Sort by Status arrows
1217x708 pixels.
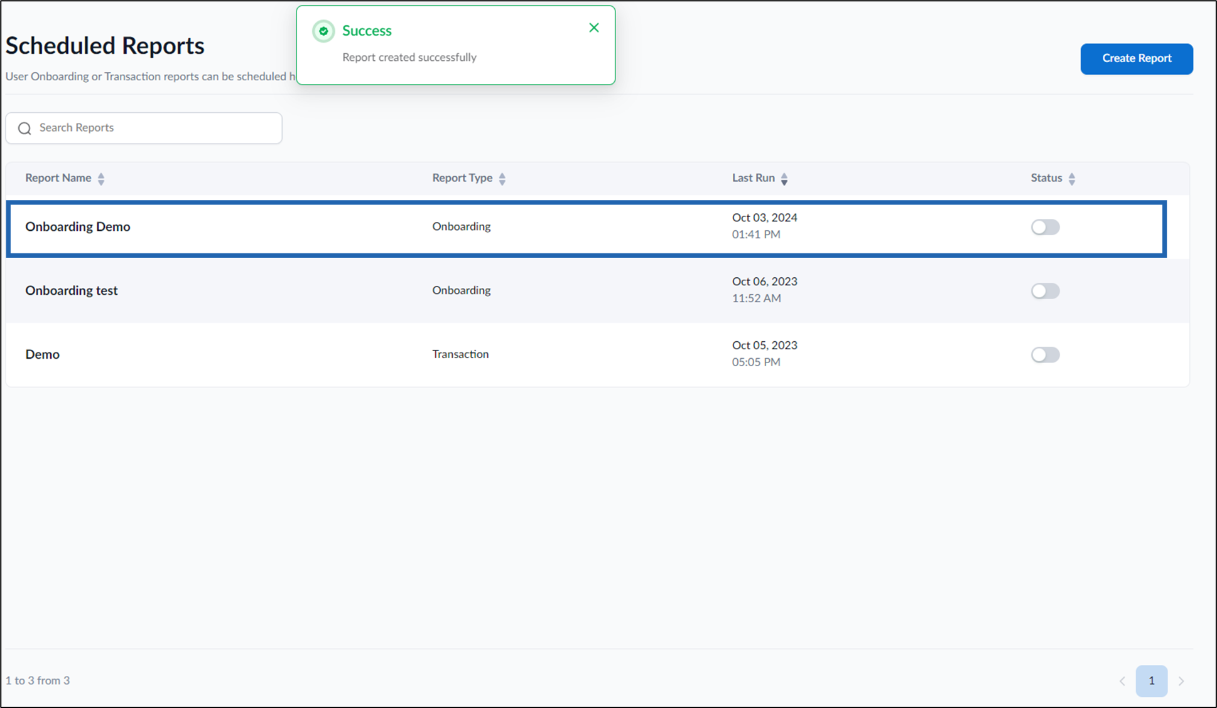click(1072, 179)
